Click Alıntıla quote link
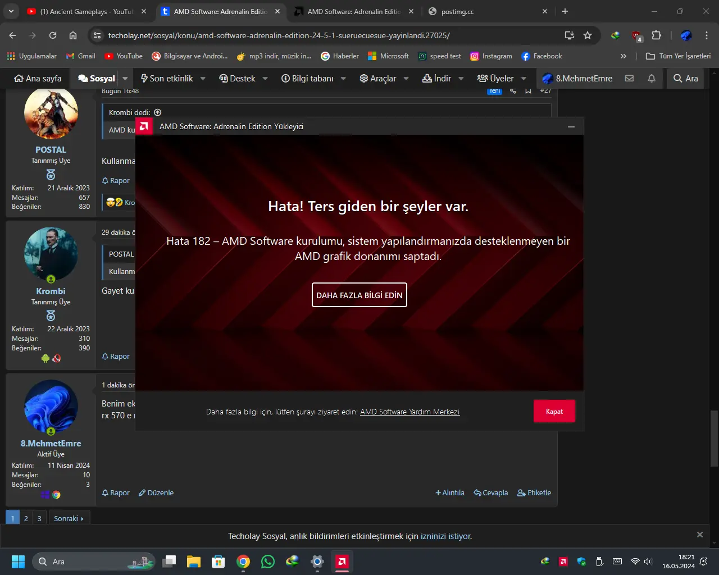Screen dimensions: 719x575 (450, 492)
